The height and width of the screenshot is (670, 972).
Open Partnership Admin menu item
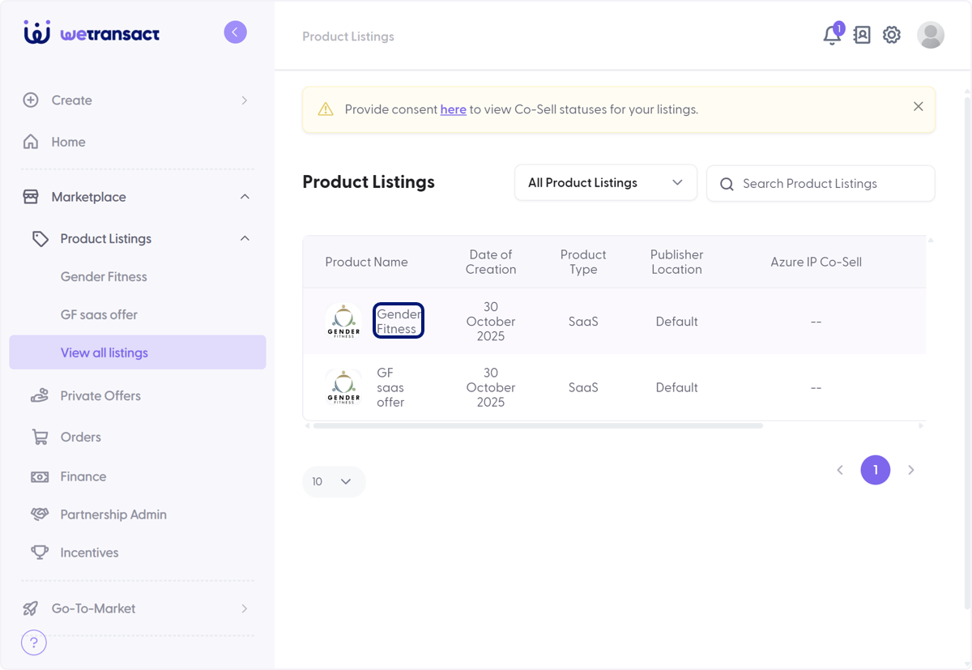tap(113, 514)
